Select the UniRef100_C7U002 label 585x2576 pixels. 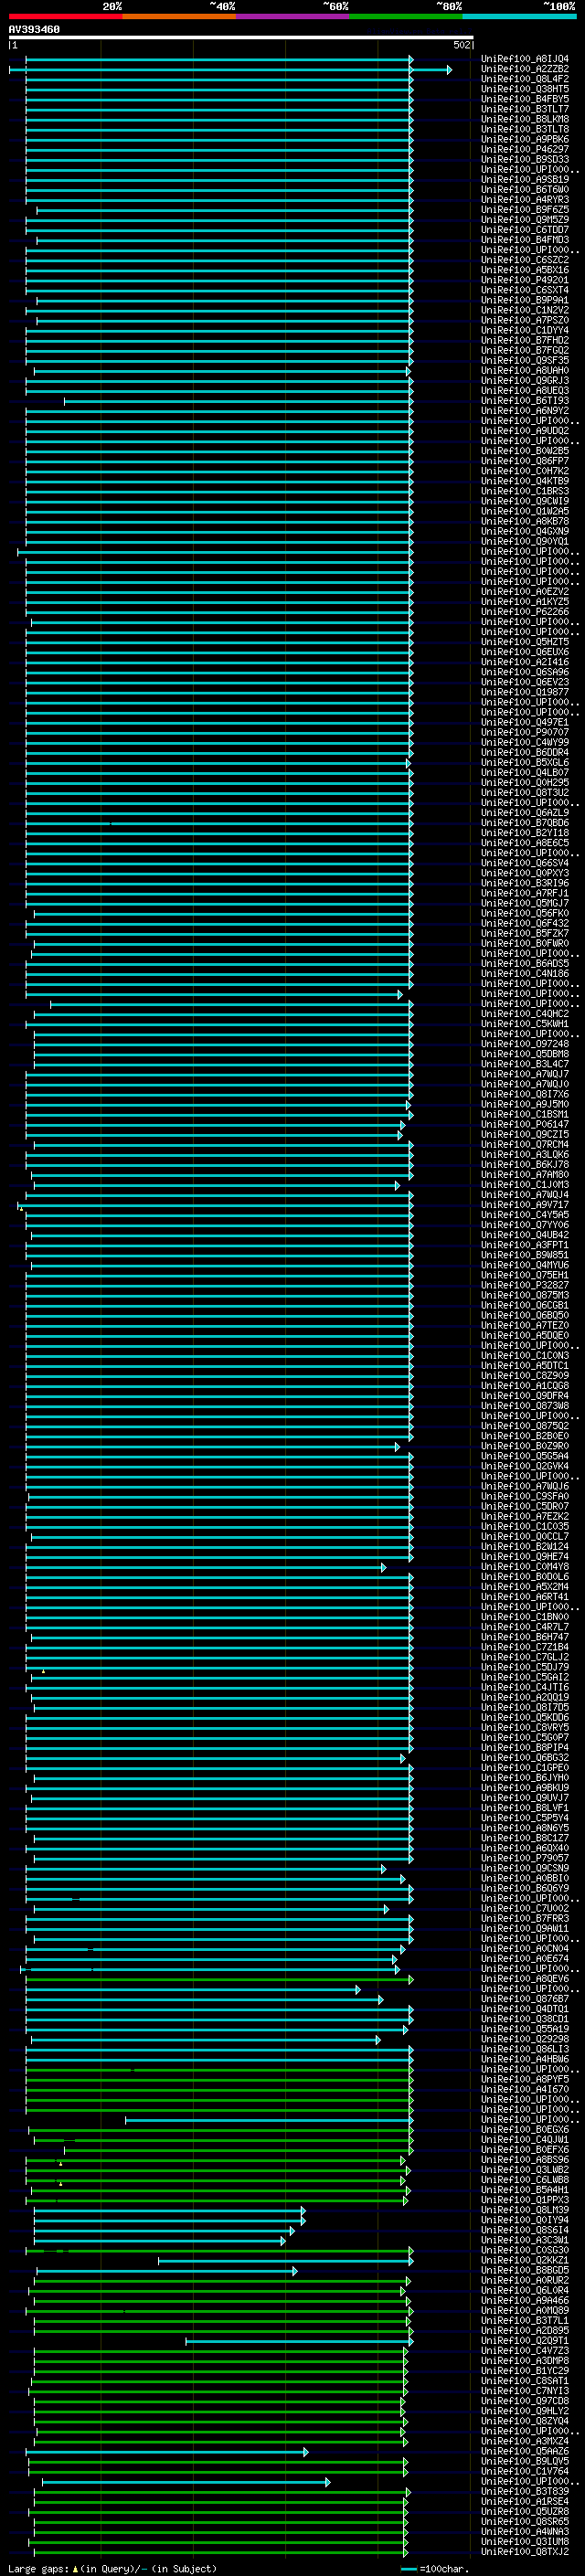coord(525,1908)
